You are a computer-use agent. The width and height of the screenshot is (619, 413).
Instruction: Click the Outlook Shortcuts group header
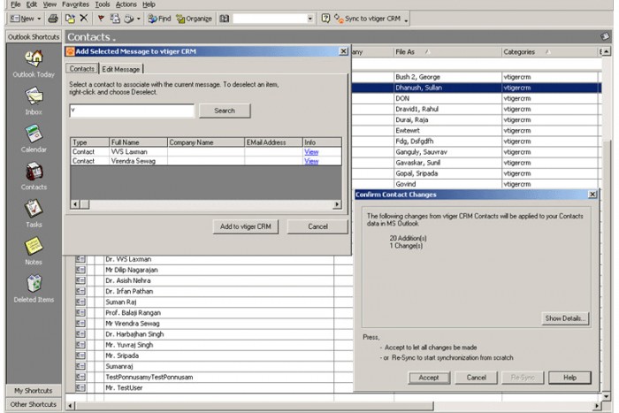point(34,37)
